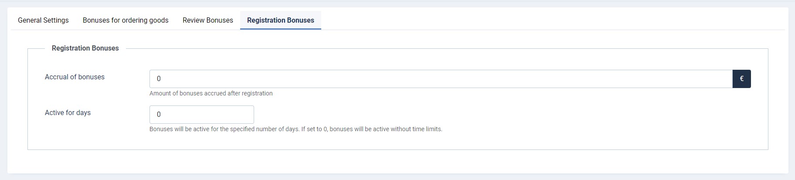Viewport: 795px width, 180px height.
Task: Click the zero value in Active days field
Action: point(159,115)
